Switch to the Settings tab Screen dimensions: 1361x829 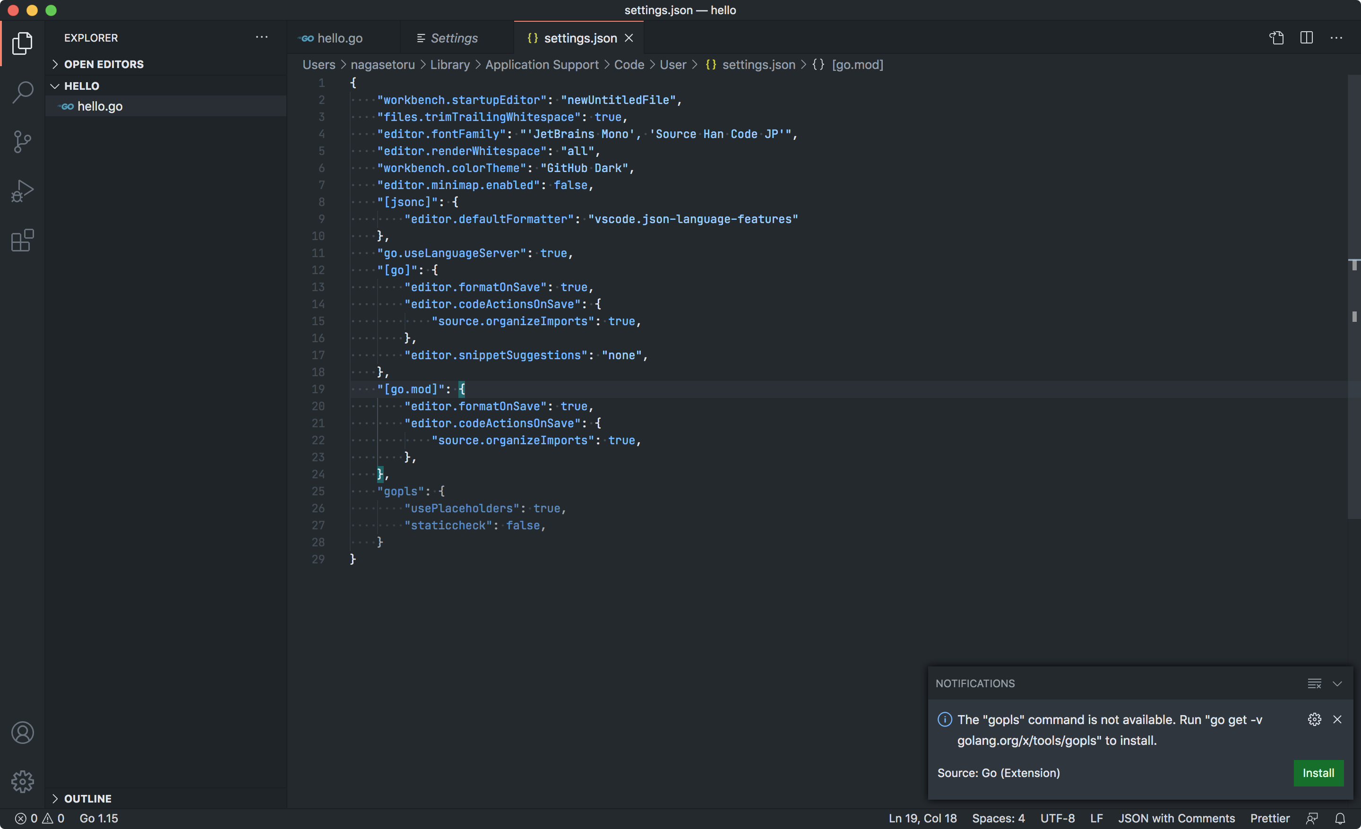454,38
